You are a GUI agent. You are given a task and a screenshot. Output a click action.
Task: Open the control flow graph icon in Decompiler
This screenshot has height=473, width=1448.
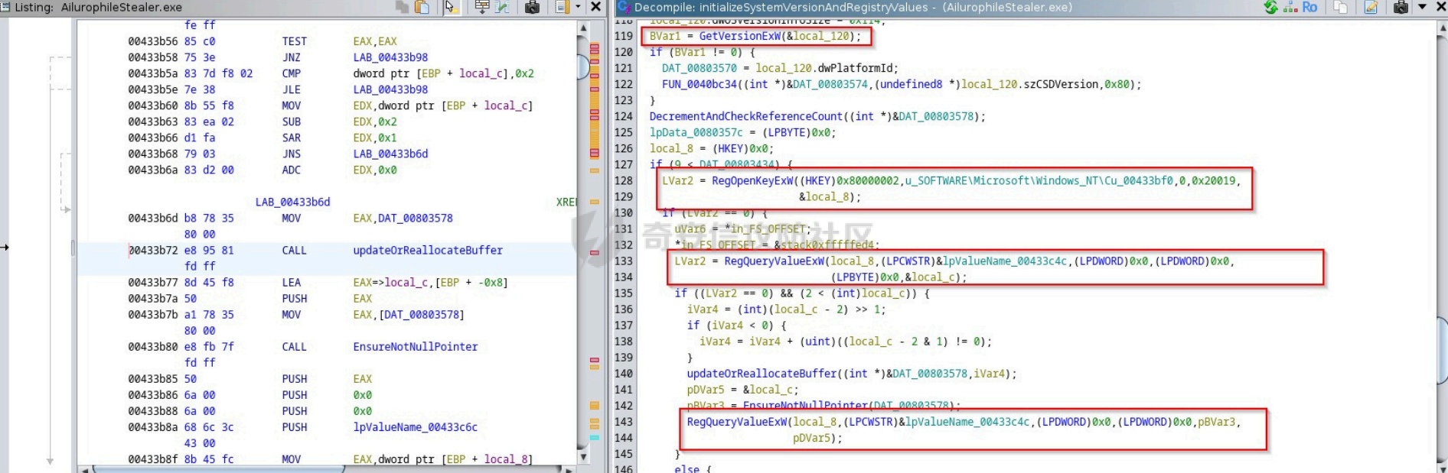tap(1290, 7)
